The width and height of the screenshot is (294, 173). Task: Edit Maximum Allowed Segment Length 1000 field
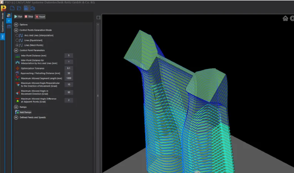click(x=69, y=78)
